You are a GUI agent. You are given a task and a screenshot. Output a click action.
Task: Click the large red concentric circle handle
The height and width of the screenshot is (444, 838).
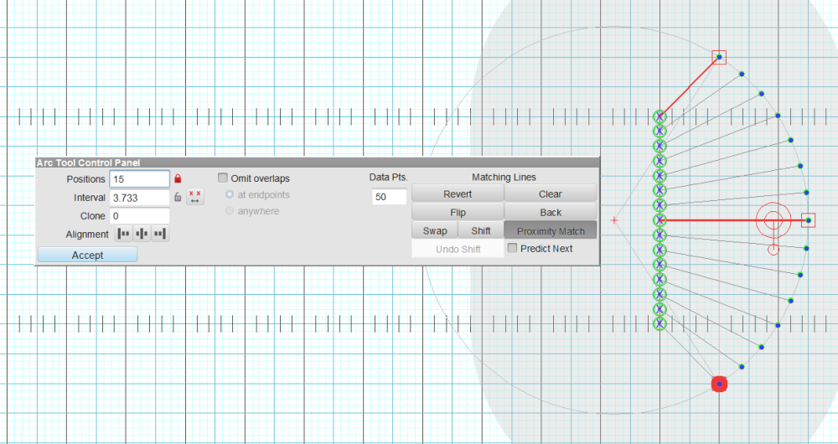(773, 220)
